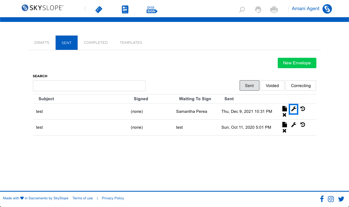This screenshot has height=207, width=349.
Task: View document for Oct 11, 2020 envelope
Action: click(285, 125)
